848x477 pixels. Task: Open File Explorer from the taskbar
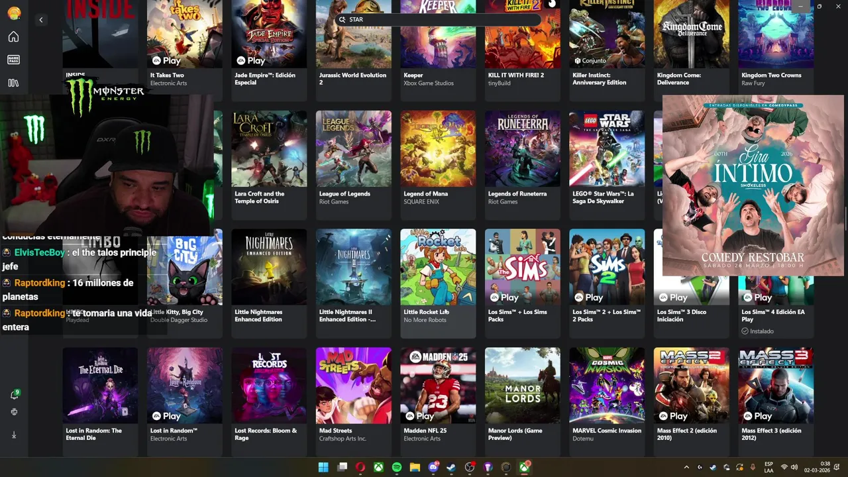pos(415,467)
